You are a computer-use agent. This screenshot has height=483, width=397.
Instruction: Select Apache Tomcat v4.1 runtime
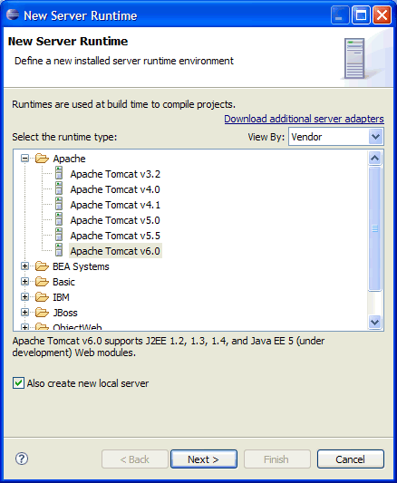click(115, 205)
